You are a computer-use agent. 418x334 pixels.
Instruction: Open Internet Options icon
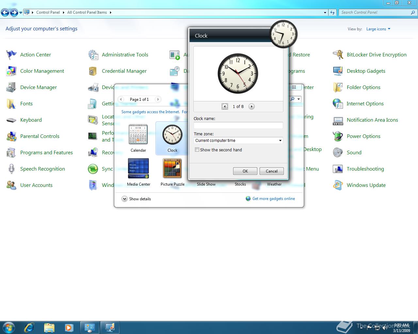338,104
